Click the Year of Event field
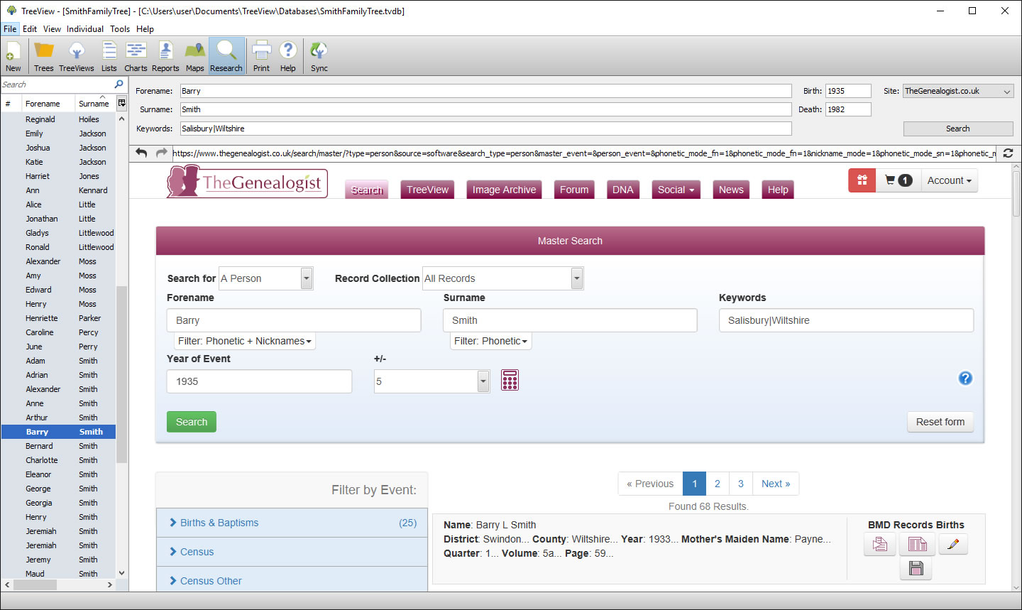Image resolution: width=1022 pixels, height=610 pixels. (259, 381)
